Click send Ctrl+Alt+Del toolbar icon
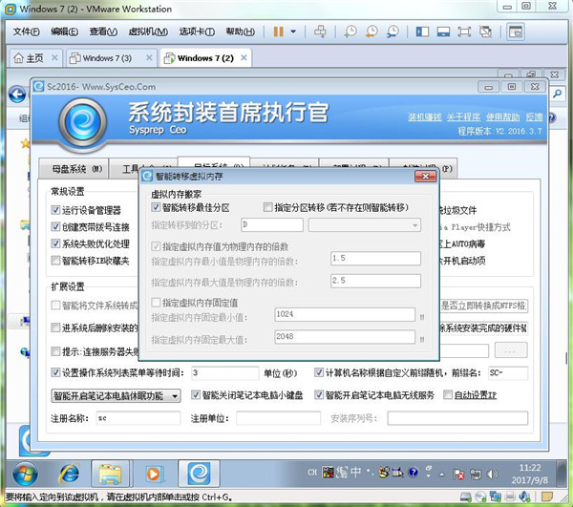 (x=320, y=32)
